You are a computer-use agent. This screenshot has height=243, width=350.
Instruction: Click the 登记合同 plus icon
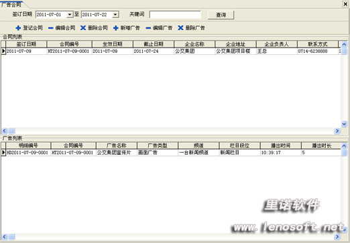(x=18, y=28)
